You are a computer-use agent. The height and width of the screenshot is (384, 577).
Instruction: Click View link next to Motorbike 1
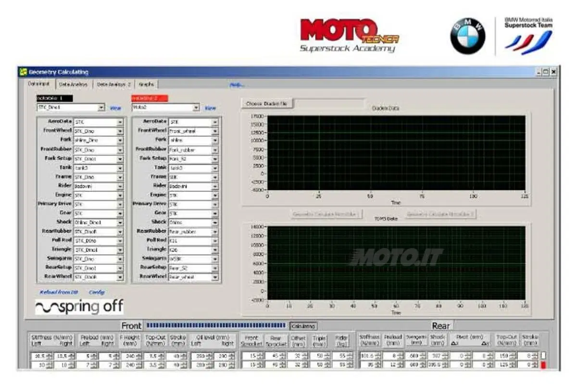click(x=115, y=109)
